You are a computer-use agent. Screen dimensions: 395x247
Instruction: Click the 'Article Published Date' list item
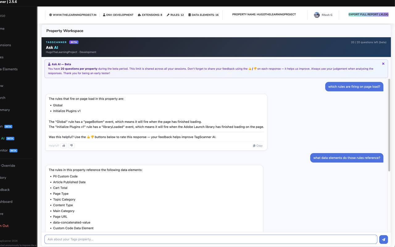pos(69,182)
